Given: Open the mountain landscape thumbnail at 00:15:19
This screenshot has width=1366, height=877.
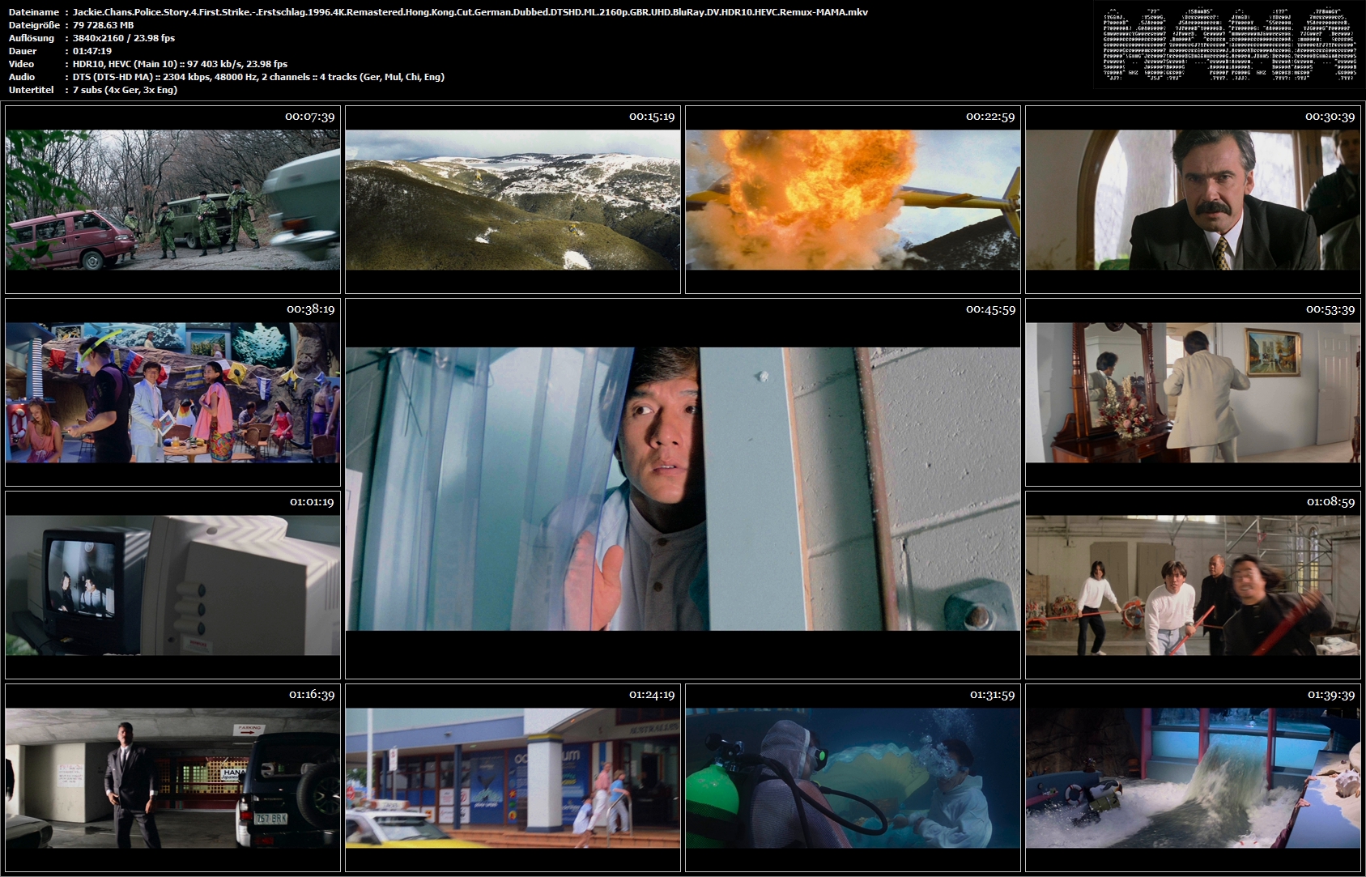Looking at the screenshot, I should click(513, 199).
